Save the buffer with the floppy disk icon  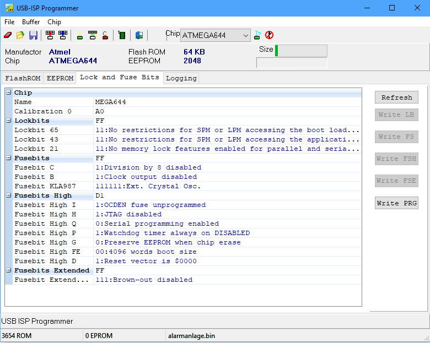(33, 35)
